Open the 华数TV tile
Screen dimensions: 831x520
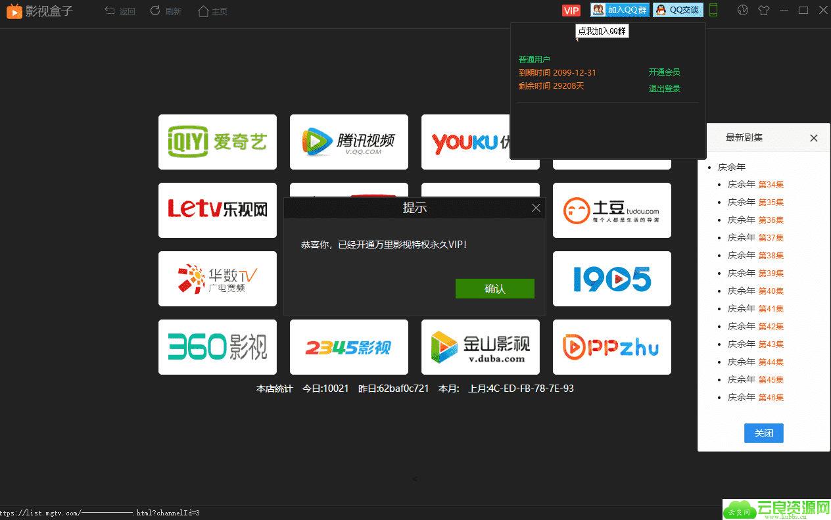218,279
